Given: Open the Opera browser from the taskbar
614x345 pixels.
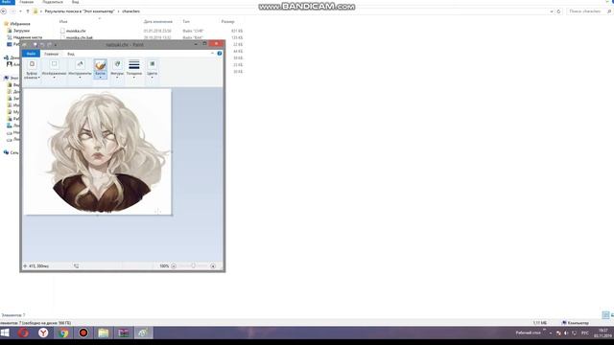Looking at the screenshot, I should tap(23, 333).
